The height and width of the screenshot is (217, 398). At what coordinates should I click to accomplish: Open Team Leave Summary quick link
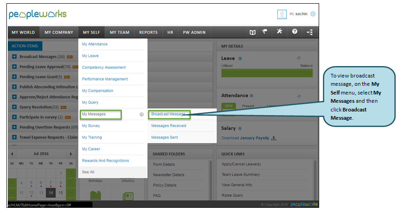[241, 175]
